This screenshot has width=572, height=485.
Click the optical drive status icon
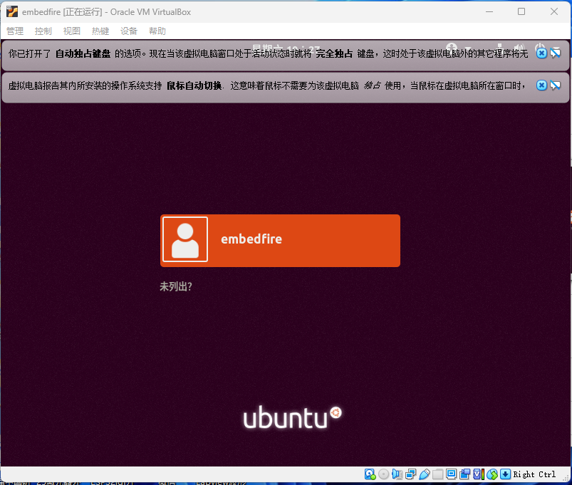[383, 474]
